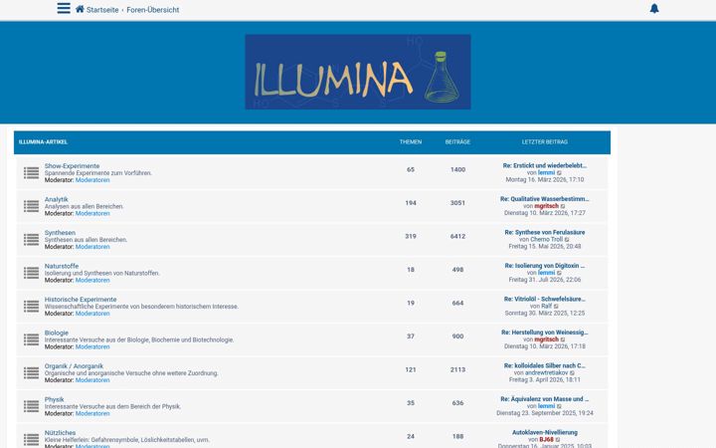Open the Analytik forum
716x448 pixels.
(56, 199)
